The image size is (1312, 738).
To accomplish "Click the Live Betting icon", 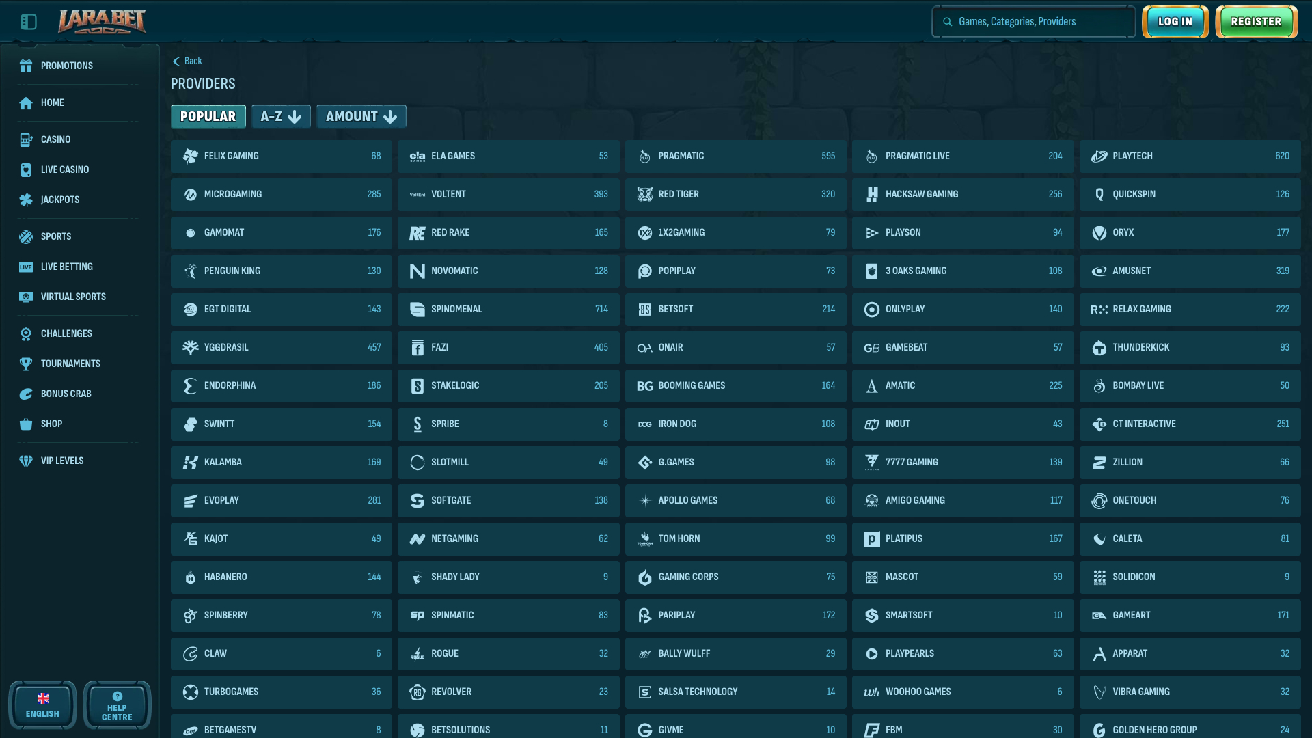I will click(26, 266).
